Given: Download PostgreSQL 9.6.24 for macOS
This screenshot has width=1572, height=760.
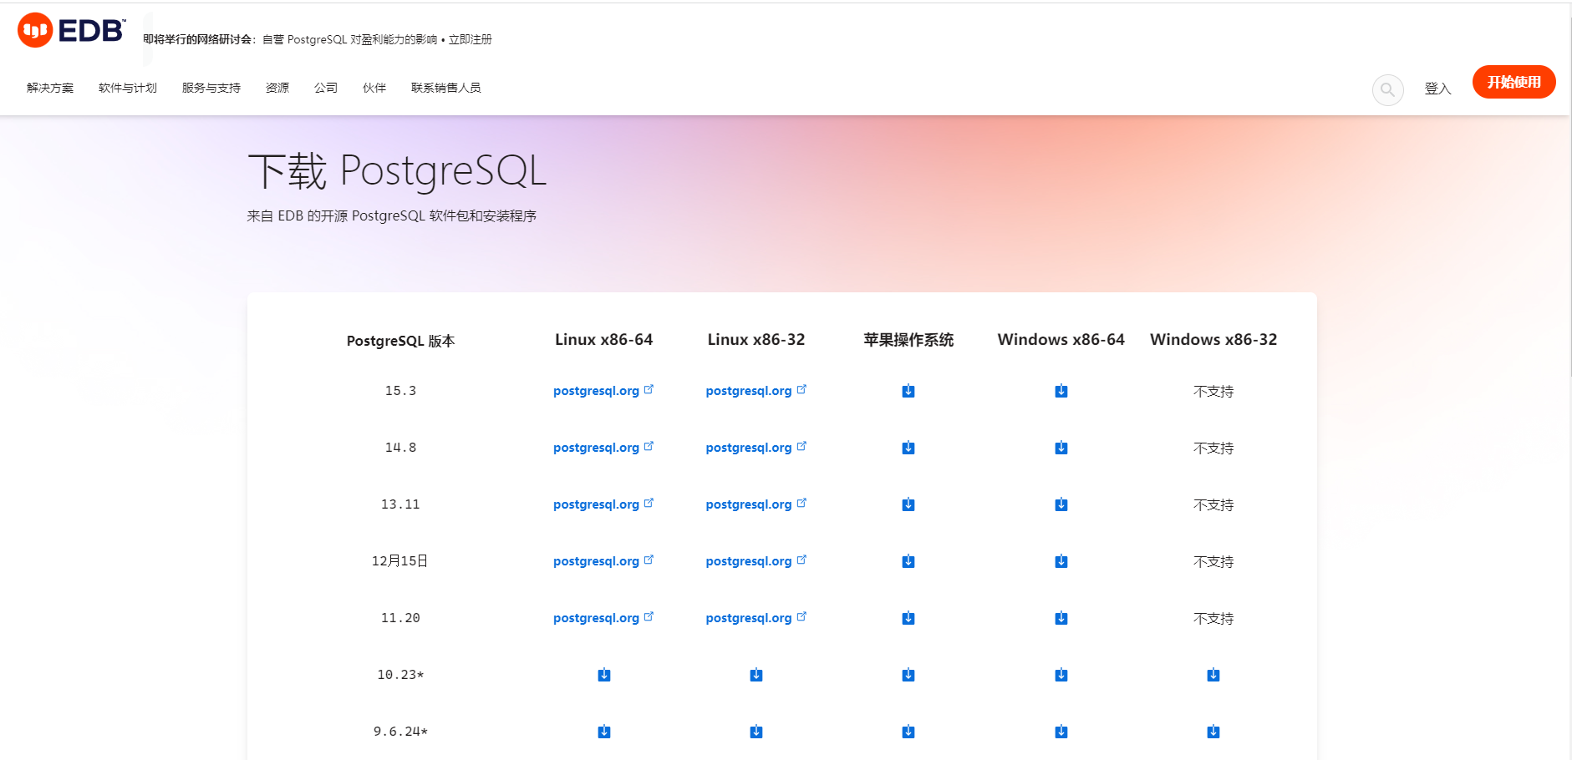Looking at the screenshot, I should pyautogui.click(x=908, y=732).
